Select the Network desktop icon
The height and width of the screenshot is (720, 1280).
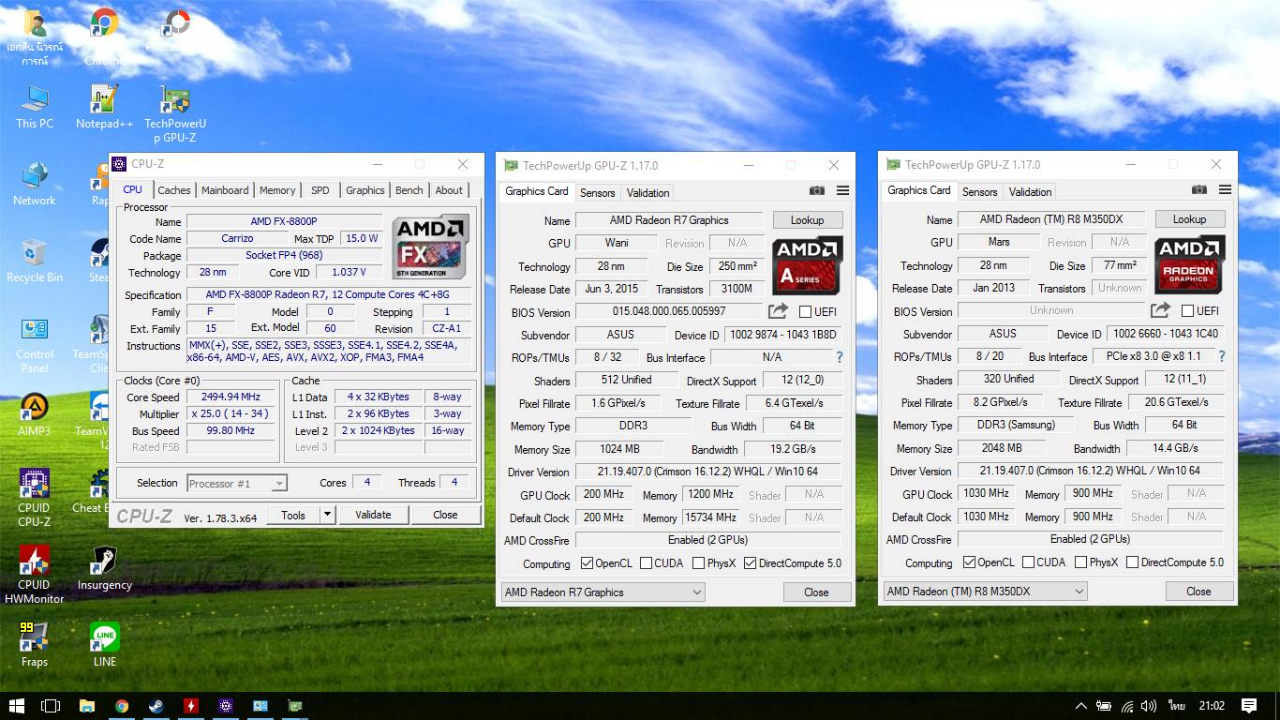tap(35, 184)
